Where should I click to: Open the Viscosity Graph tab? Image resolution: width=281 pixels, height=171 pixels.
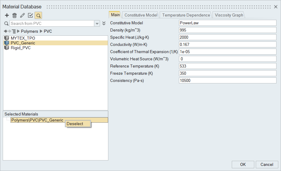(x=229, y=15)
